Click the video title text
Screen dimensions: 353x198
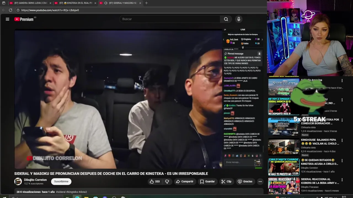(x=111, y=174)
